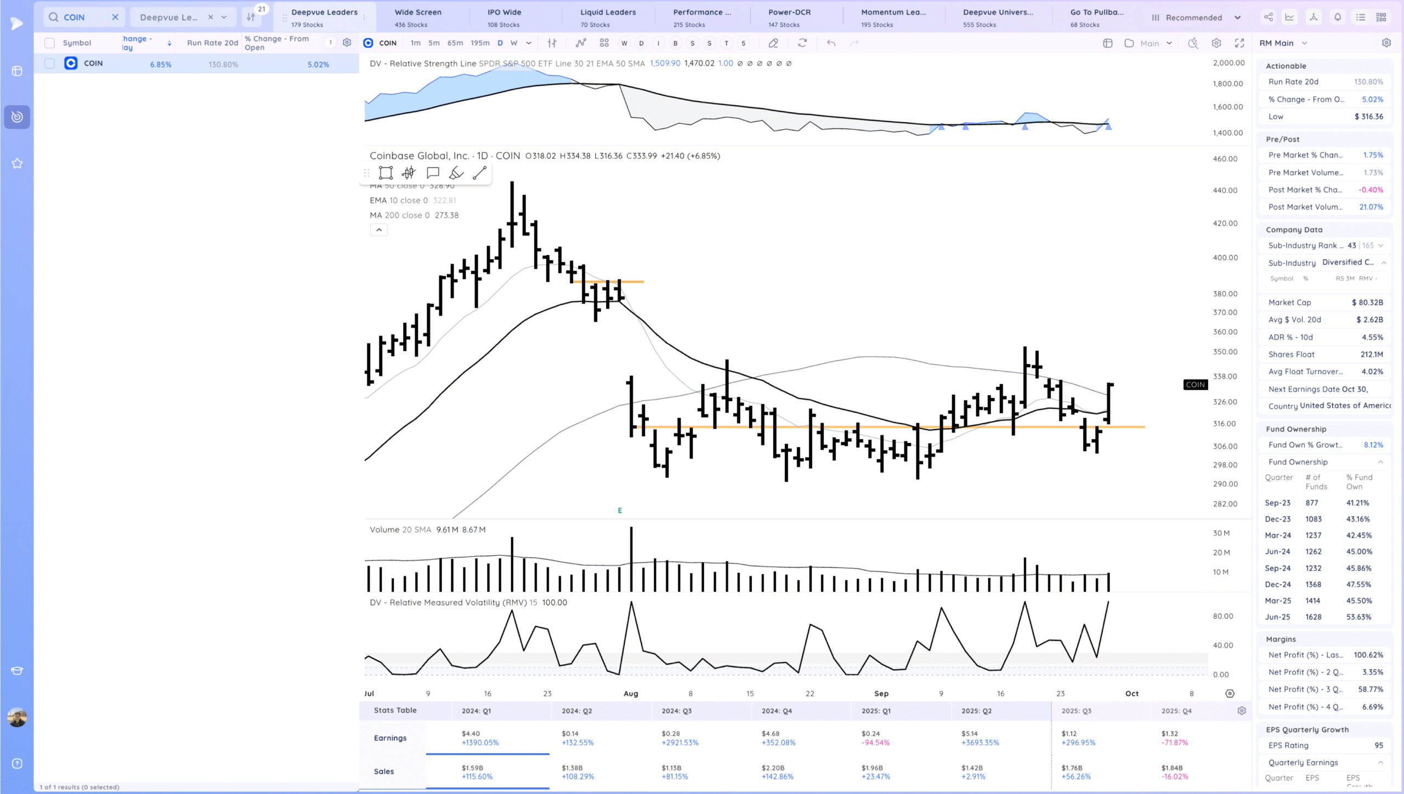Image resolution: width=1404 pixels, height=794 pixels.
Task: Open watchlist column settings gear
Action: point(347,43)
